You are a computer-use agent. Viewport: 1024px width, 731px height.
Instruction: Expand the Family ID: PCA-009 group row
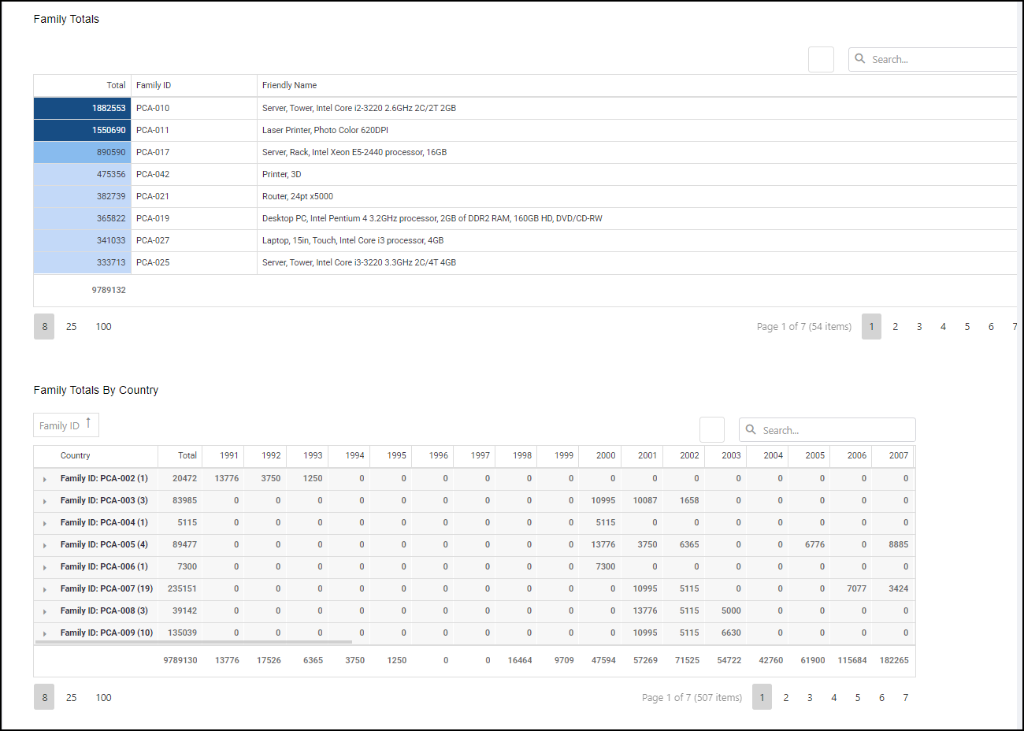(x=45, y=633)
